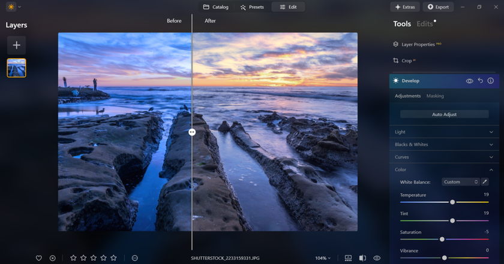This screenshot has width=504, height=264.
Task: Mark photo as favorite with heart
Action: tap(39, 258)
